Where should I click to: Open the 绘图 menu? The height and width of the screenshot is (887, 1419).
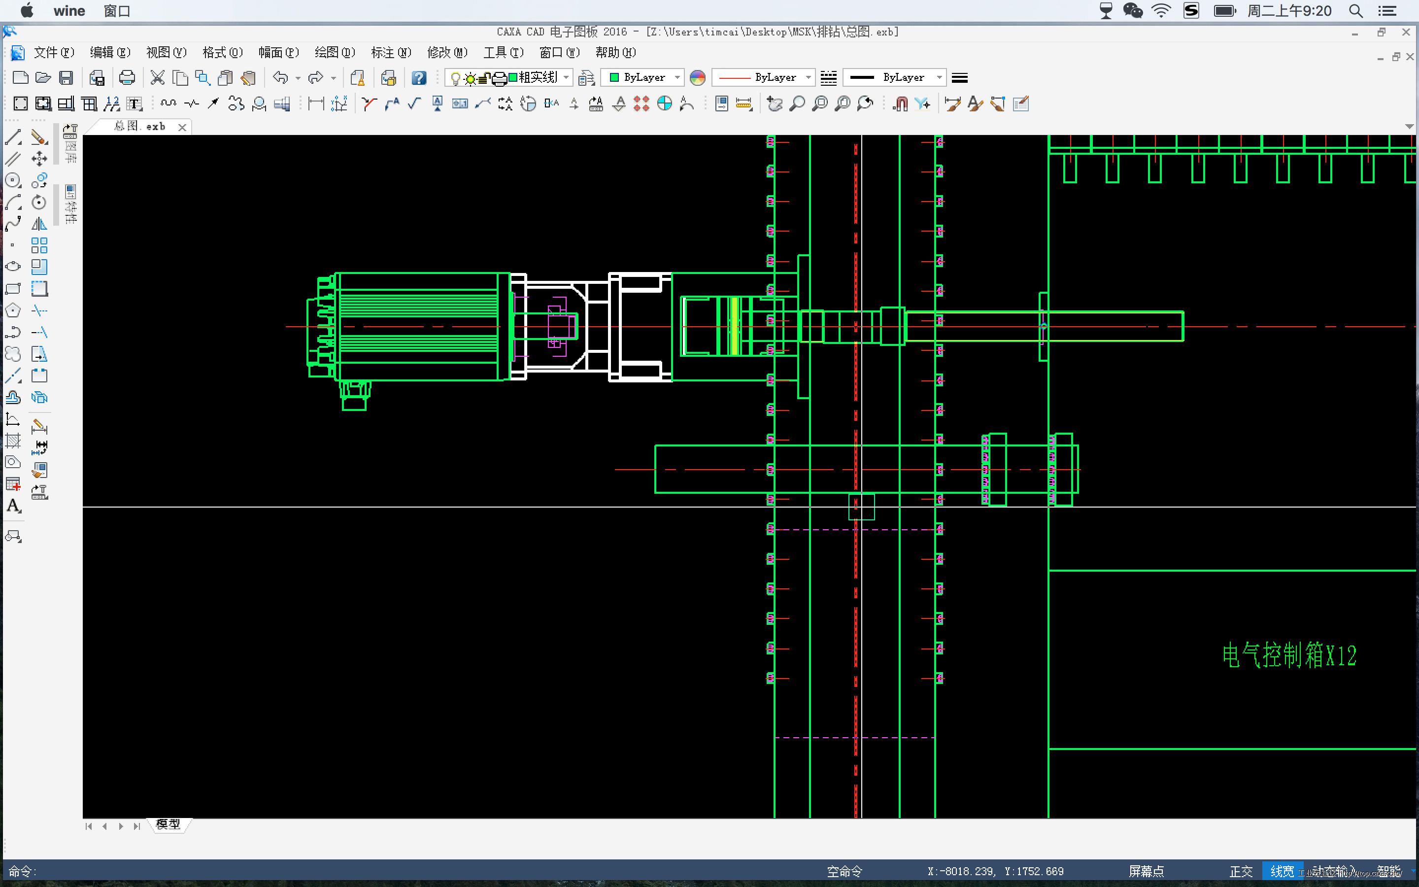coord(334,53)
